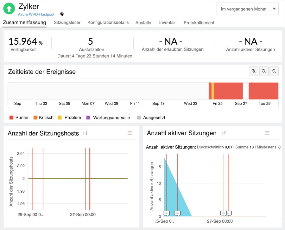The height and width of the screenshot is (230, 285).
Task: Reset zoom on the Zeitleiste der Ereignisse
Action: [x=274, y=71]
